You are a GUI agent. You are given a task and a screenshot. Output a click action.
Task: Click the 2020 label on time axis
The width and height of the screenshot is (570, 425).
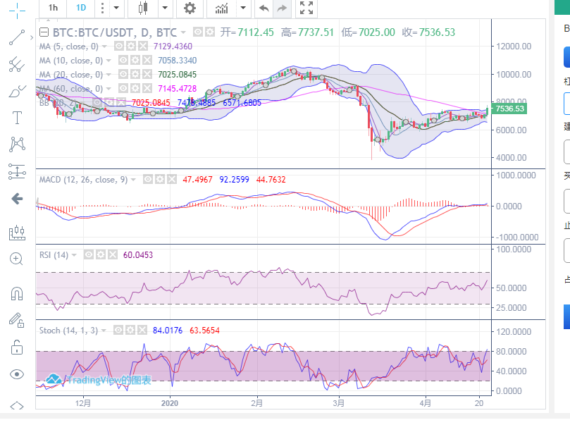tap(170, 403)
